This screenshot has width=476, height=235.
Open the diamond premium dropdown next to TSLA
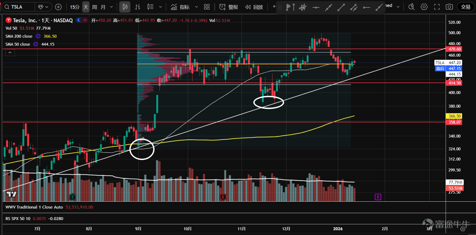tap(43, 7)
